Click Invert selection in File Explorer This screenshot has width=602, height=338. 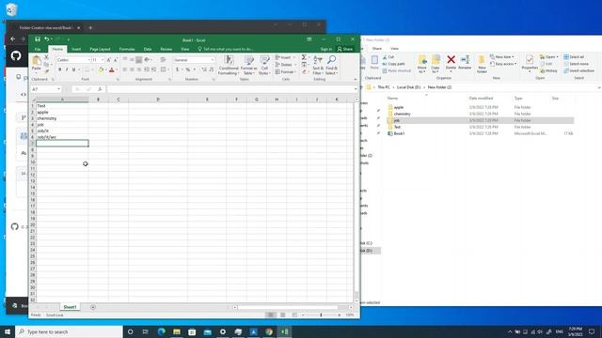click(x=579, y=71)
